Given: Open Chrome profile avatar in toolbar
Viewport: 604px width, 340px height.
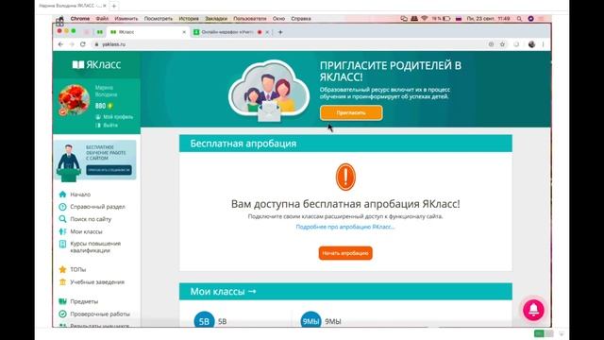Looking at the screenshot, I should [x=531, y=44].
